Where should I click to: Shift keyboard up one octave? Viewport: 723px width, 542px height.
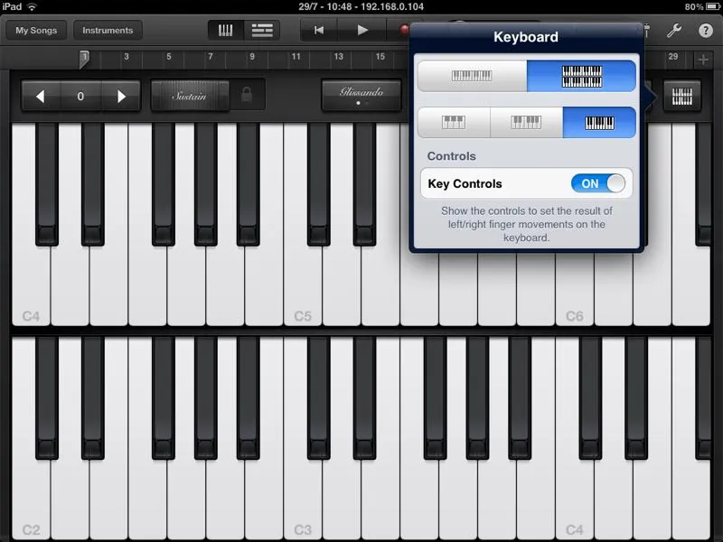pos(120,96)
